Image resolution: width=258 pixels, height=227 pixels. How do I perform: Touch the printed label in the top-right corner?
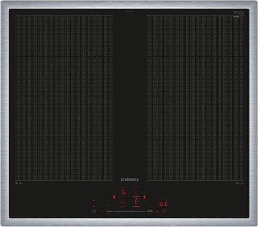coord(239,13)
